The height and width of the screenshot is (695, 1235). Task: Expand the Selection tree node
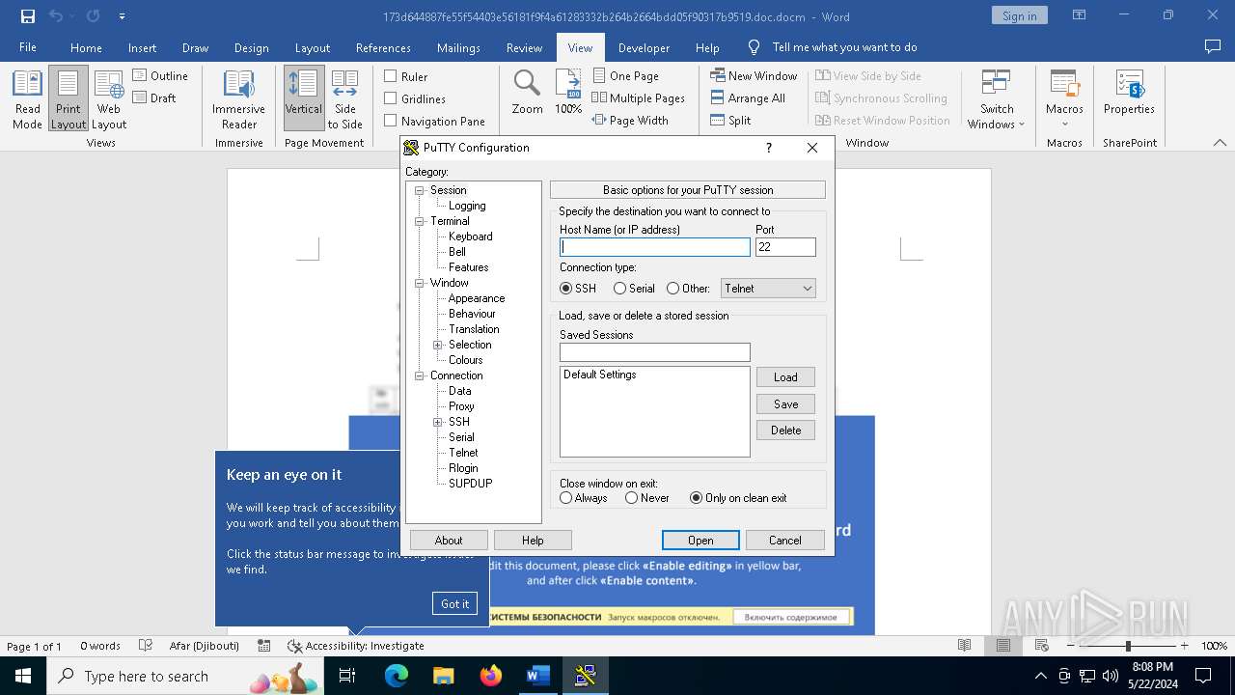coord(438,345)
